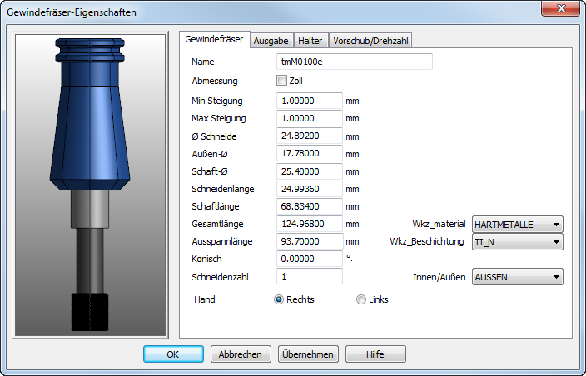This screenshot has height=376, width=586.
Task: Open the Wkz_Beschichtung dropdown
Action: [517, 242]
